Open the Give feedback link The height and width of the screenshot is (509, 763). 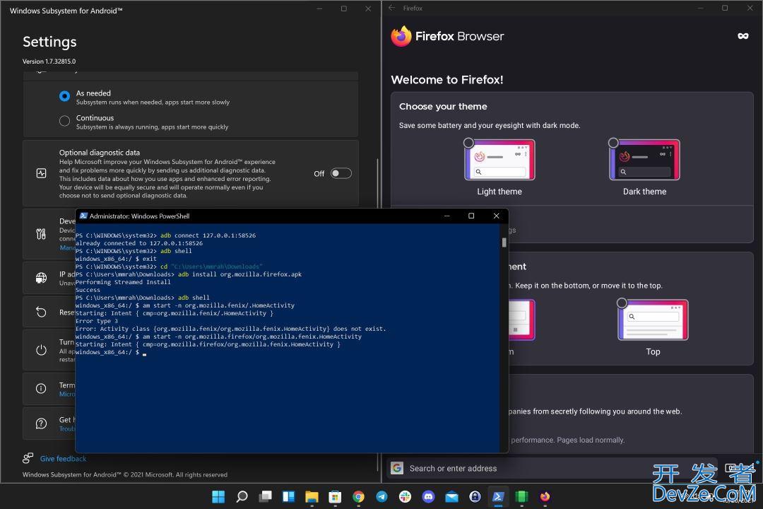[64, 459]
